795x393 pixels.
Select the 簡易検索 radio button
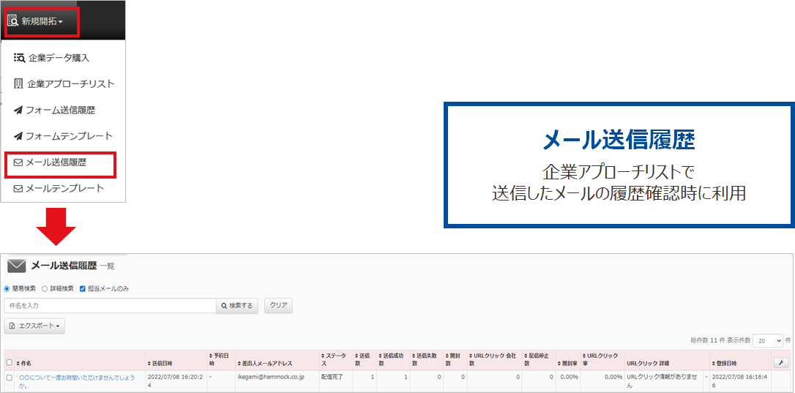[7, 288]
